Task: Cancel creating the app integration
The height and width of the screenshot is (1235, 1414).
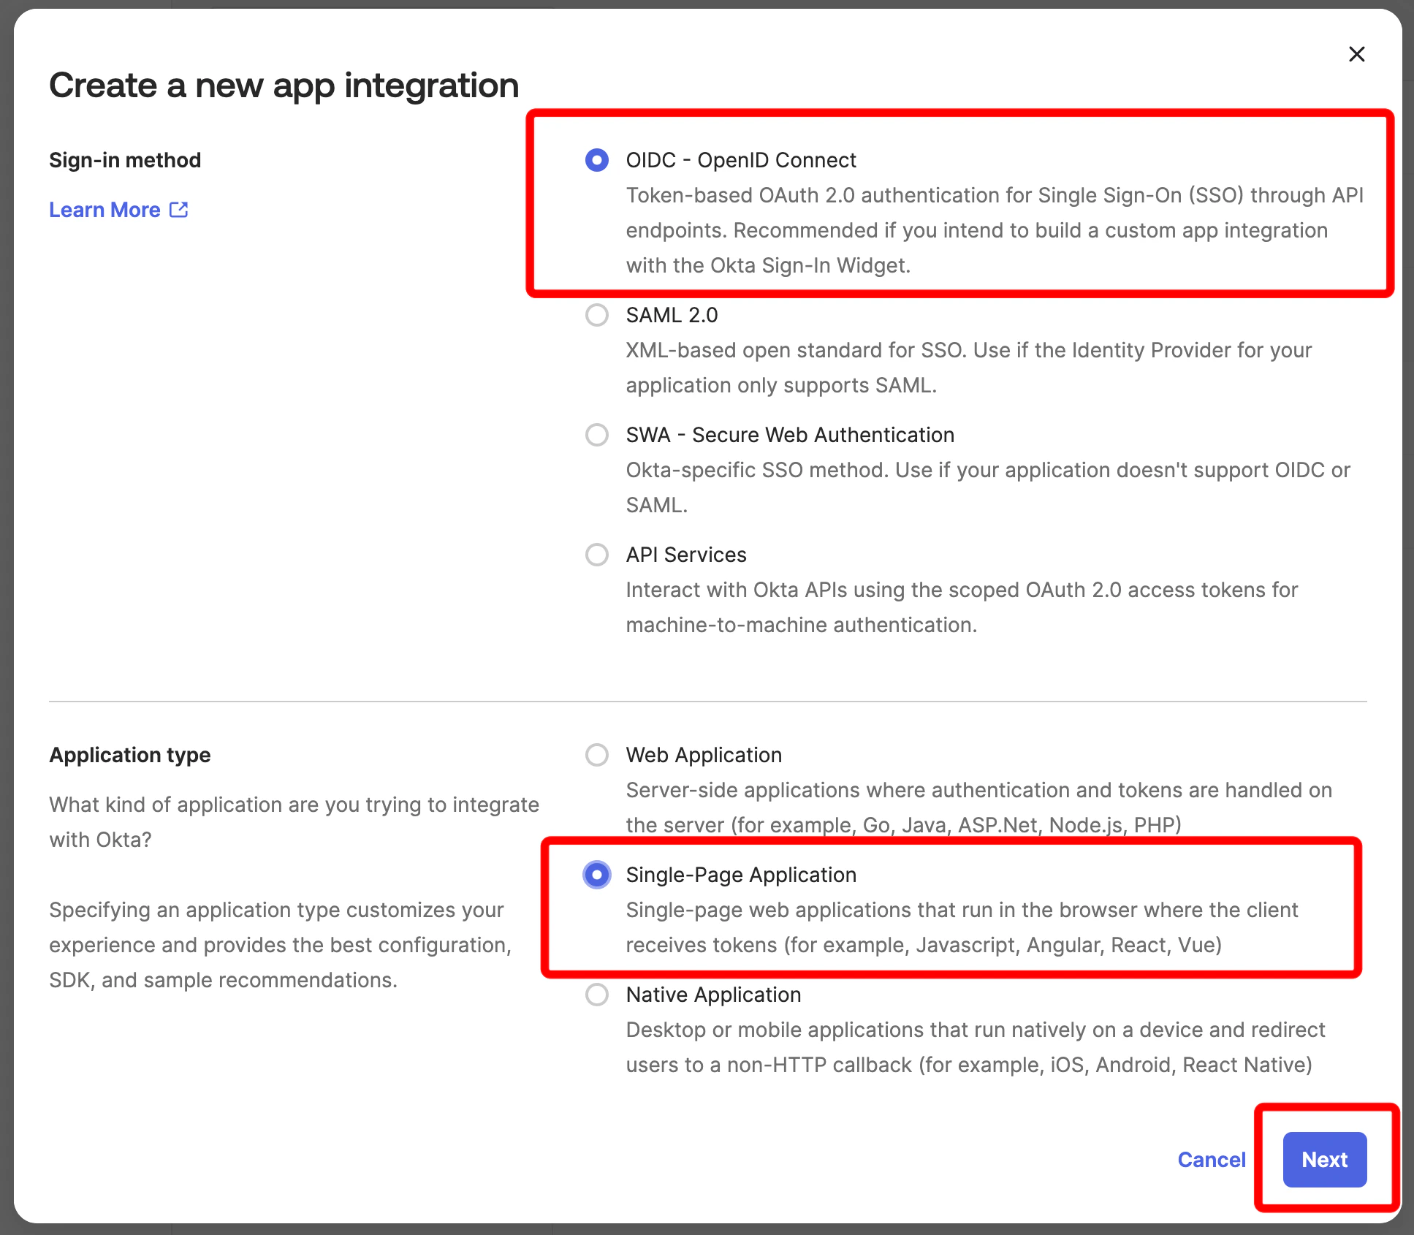Action: [1211, 1160]
